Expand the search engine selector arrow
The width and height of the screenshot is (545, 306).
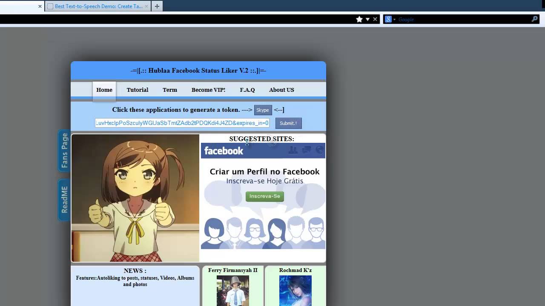pos(394,19)
